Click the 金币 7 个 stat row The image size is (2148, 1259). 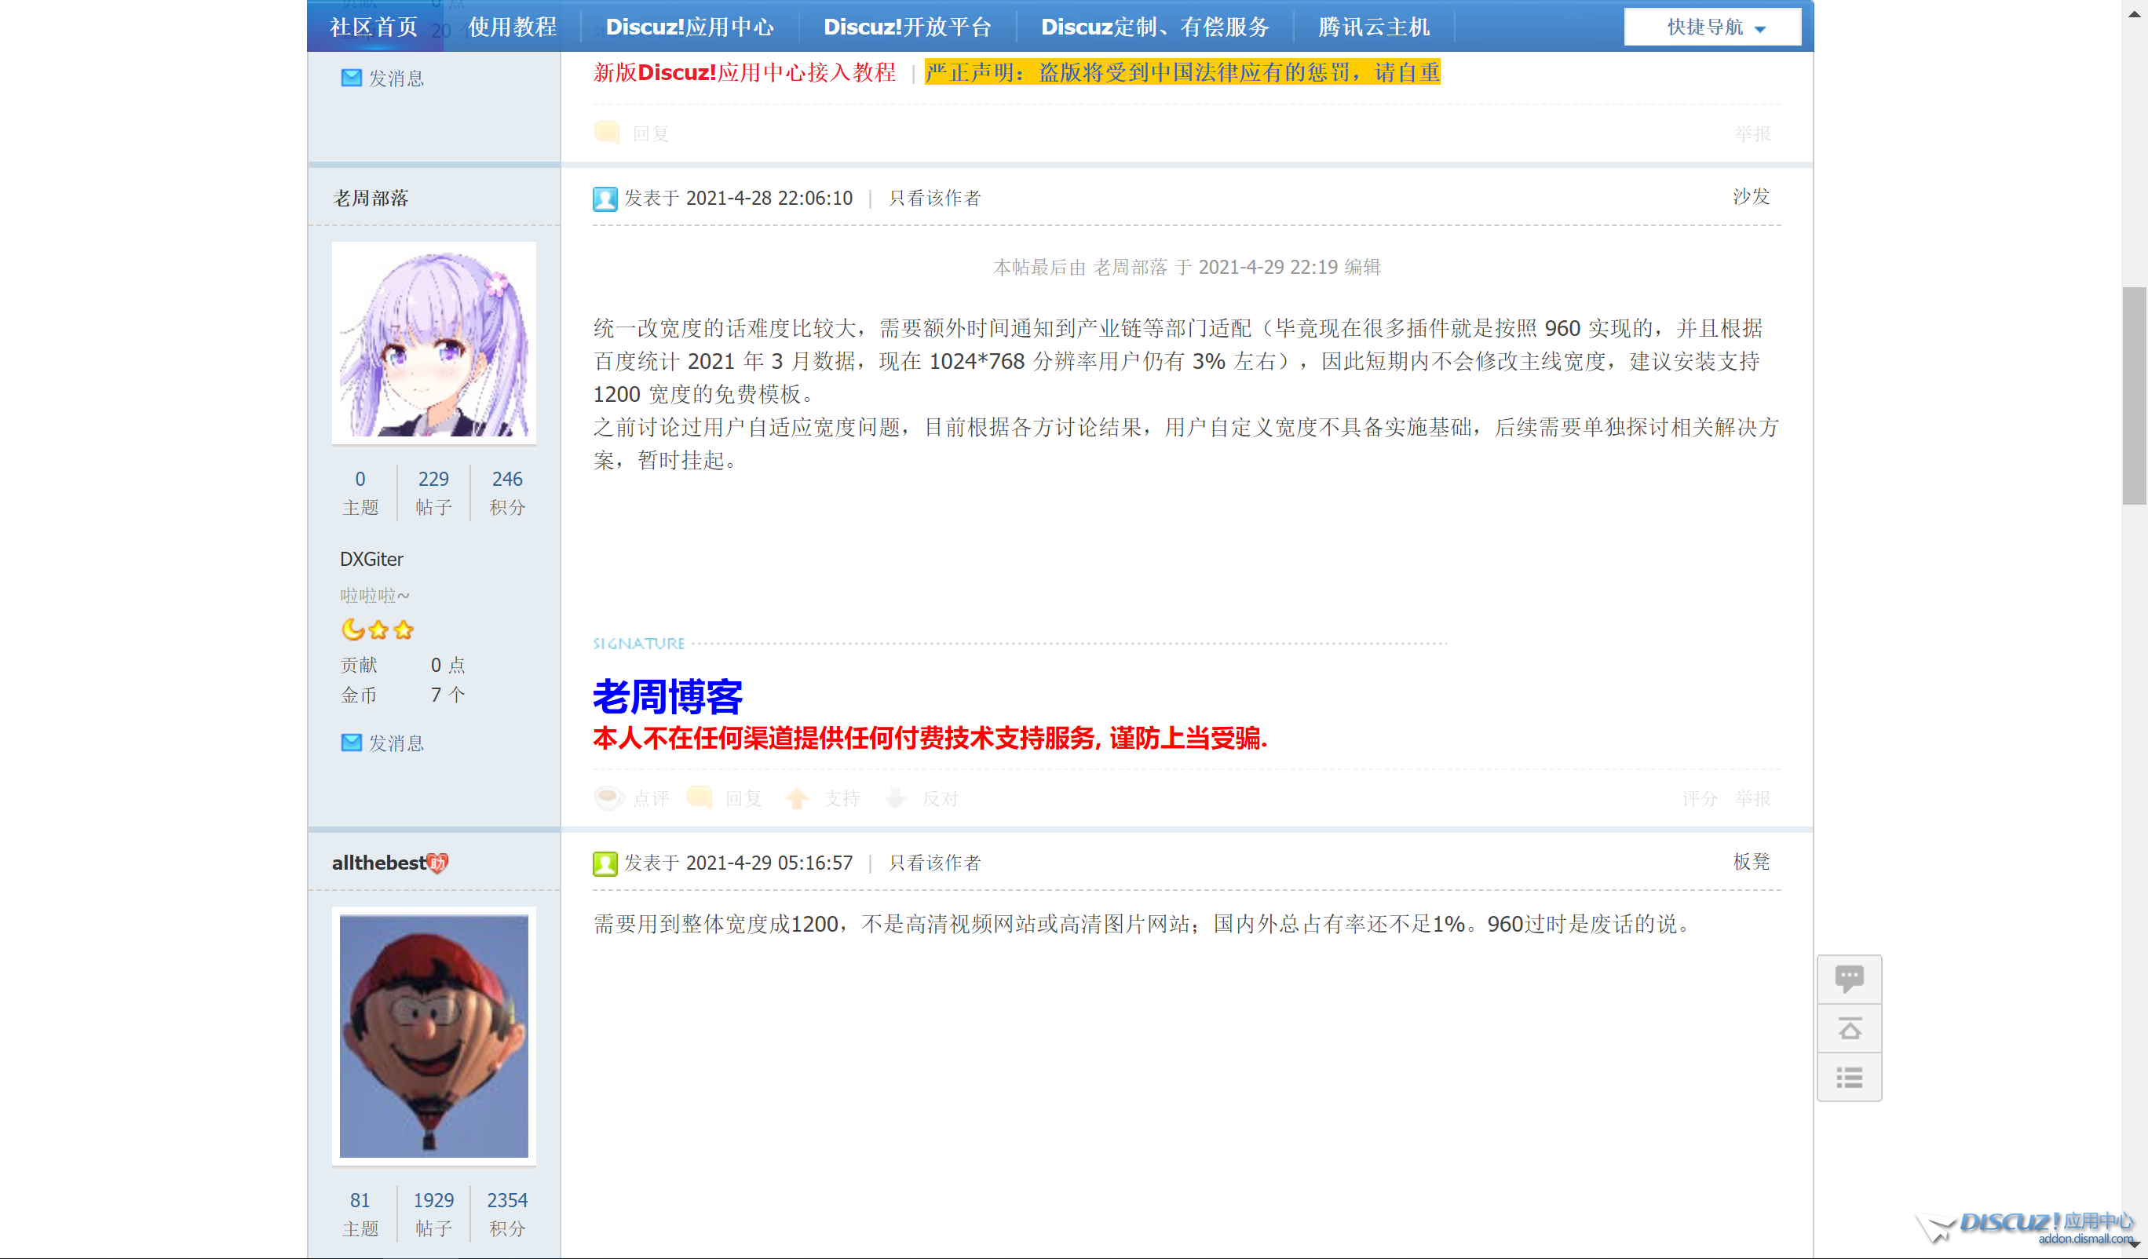[x=404, y=695]
